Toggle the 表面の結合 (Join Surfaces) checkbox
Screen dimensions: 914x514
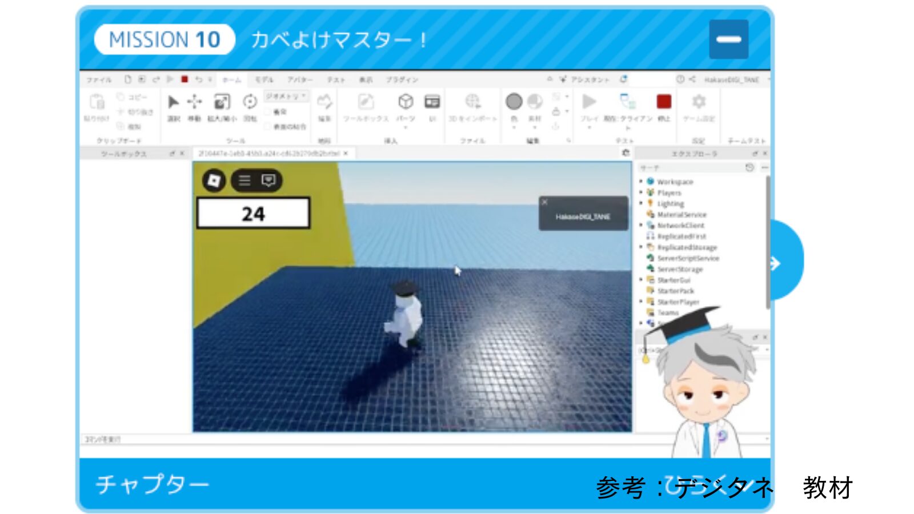tap(268, 126)
